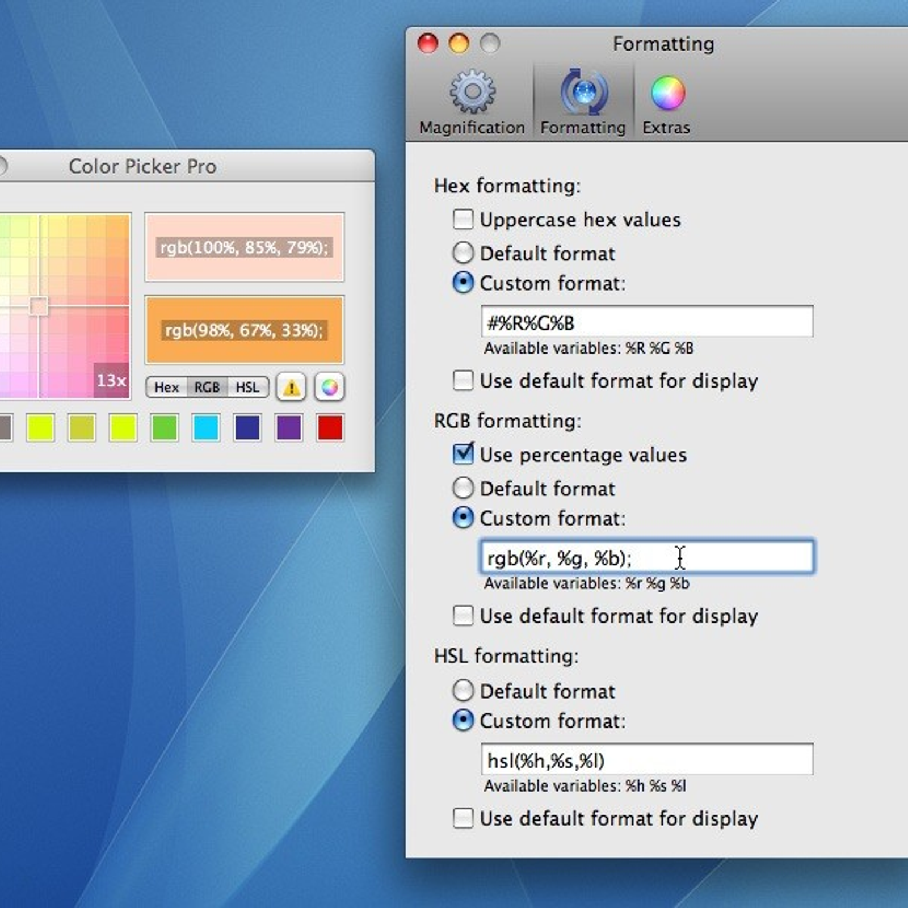This screenshot has height=908, width=908.
Task: Select Default format under HSL formatting
Action: pos(463,690)
